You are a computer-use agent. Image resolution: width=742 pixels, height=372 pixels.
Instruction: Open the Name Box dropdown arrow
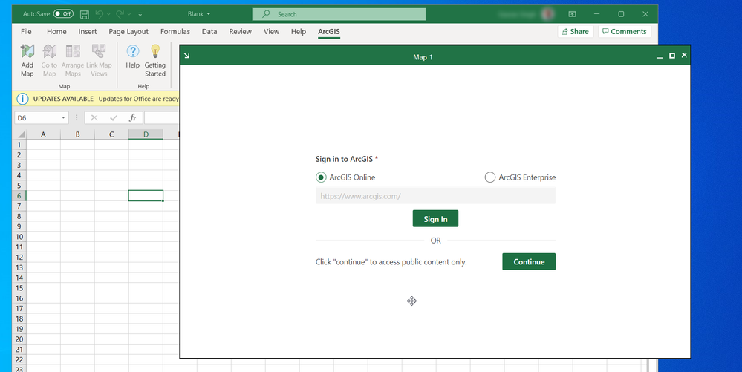[63, 118]
